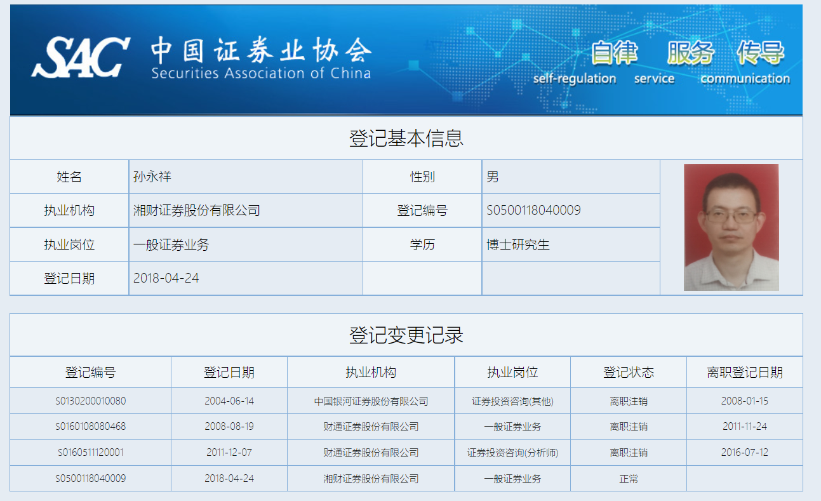Click the date 2004-06-14

point(229,401)
